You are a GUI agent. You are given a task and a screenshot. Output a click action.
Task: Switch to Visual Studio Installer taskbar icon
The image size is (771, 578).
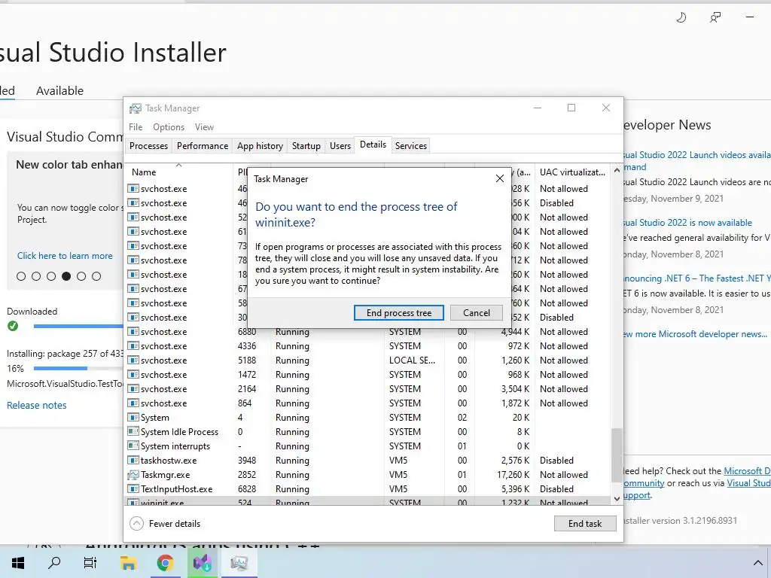click(202, 563)
